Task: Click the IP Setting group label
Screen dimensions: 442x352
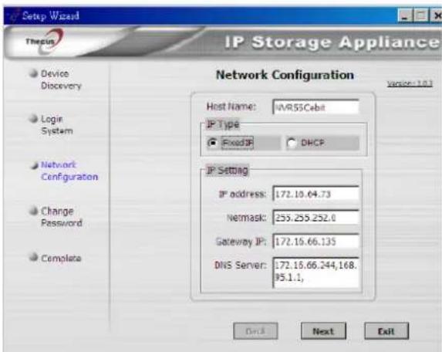Action: pyautogui.click(x=228, y=171)
